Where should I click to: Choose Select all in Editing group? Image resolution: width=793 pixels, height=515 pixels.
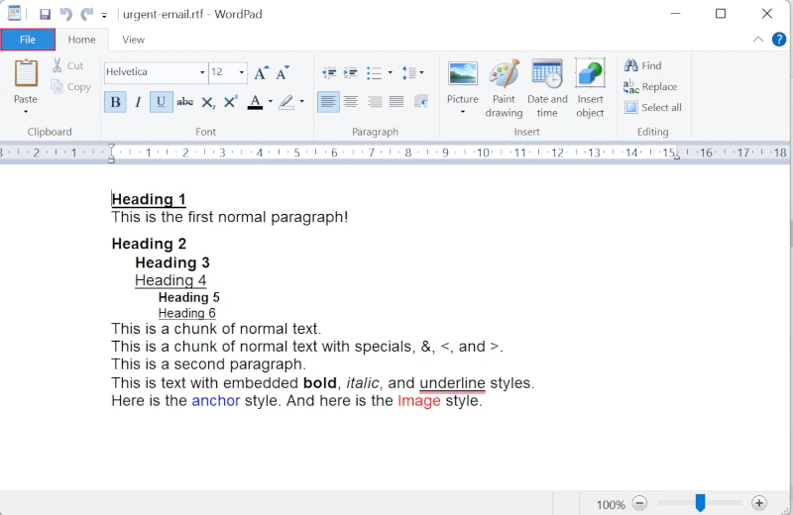[x=653, y=108]
